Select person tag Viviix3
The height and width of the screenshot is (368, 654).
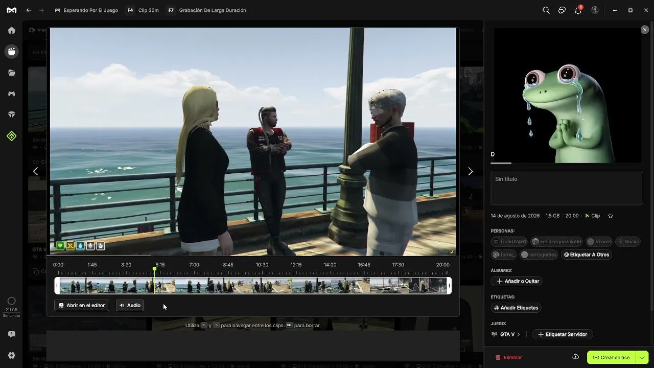click(x=599, y=241)
